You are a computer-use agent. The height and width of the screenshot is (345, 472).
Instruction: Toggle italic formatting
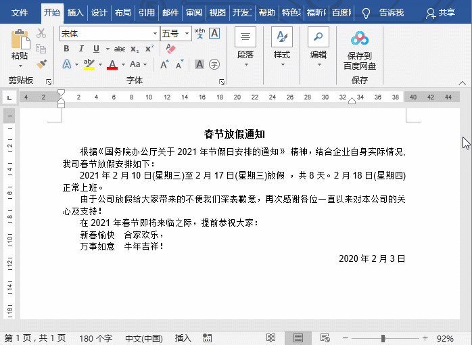point(81,49)
